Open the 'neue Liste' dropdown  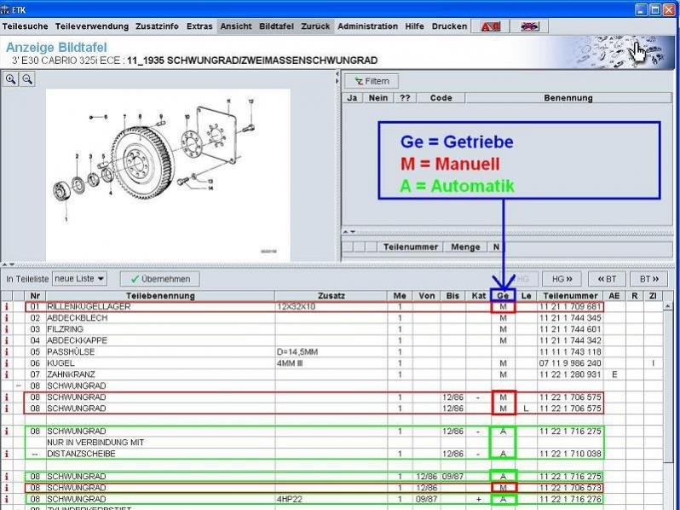point(79,279)
